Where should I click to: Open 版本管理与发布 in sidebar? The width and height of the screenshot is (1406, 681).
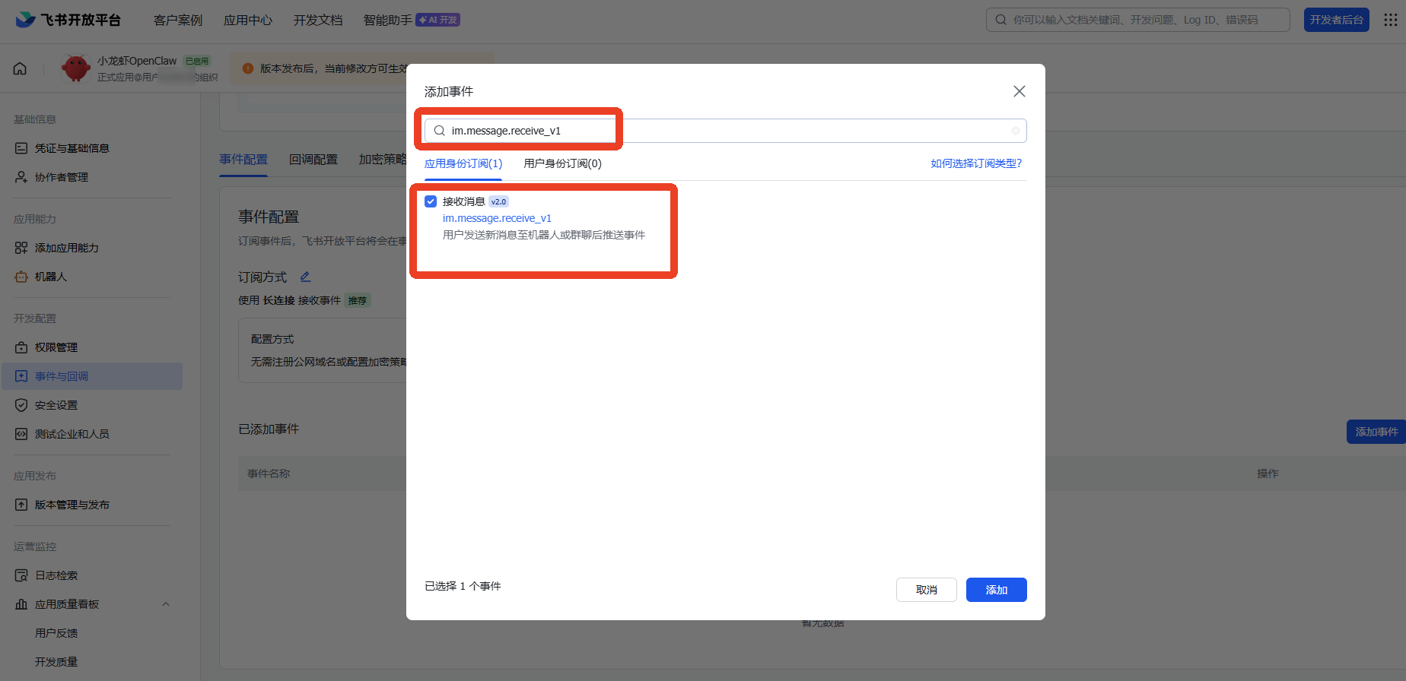pos(72,505)
